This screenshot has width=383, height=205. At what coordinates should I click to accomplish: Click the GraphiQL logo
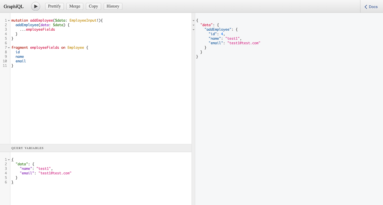(13, 6)
